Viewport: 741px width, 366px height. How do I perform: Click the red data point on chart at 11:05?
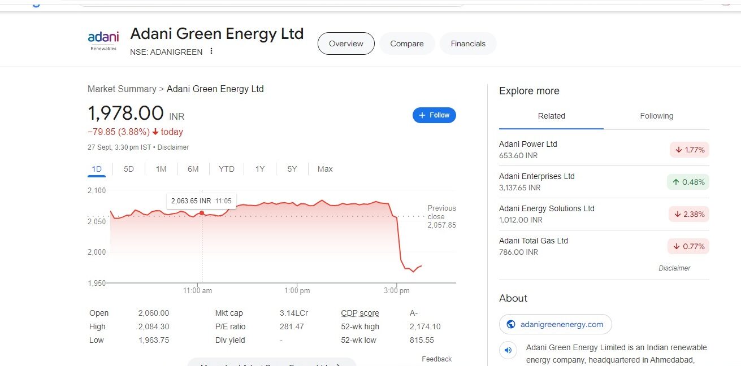pos(202,213)
